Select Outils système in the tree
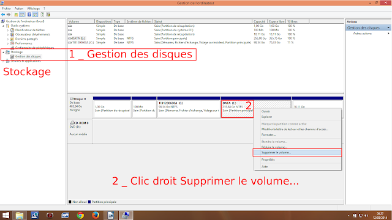 [20, 26]
